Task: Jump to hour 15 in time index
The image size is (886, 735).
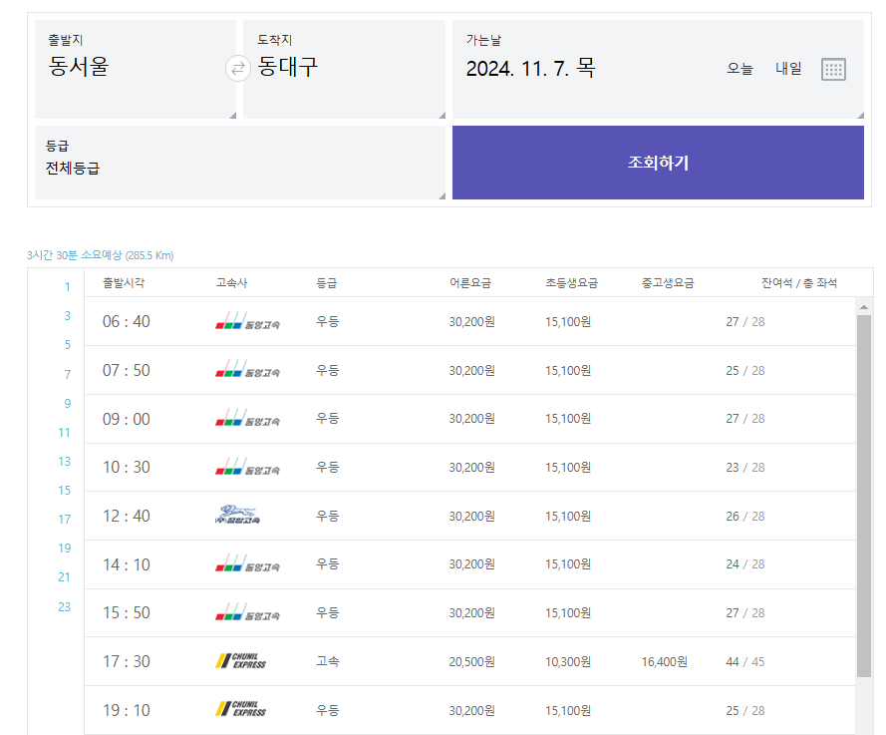Action: (x=65, y=491)
